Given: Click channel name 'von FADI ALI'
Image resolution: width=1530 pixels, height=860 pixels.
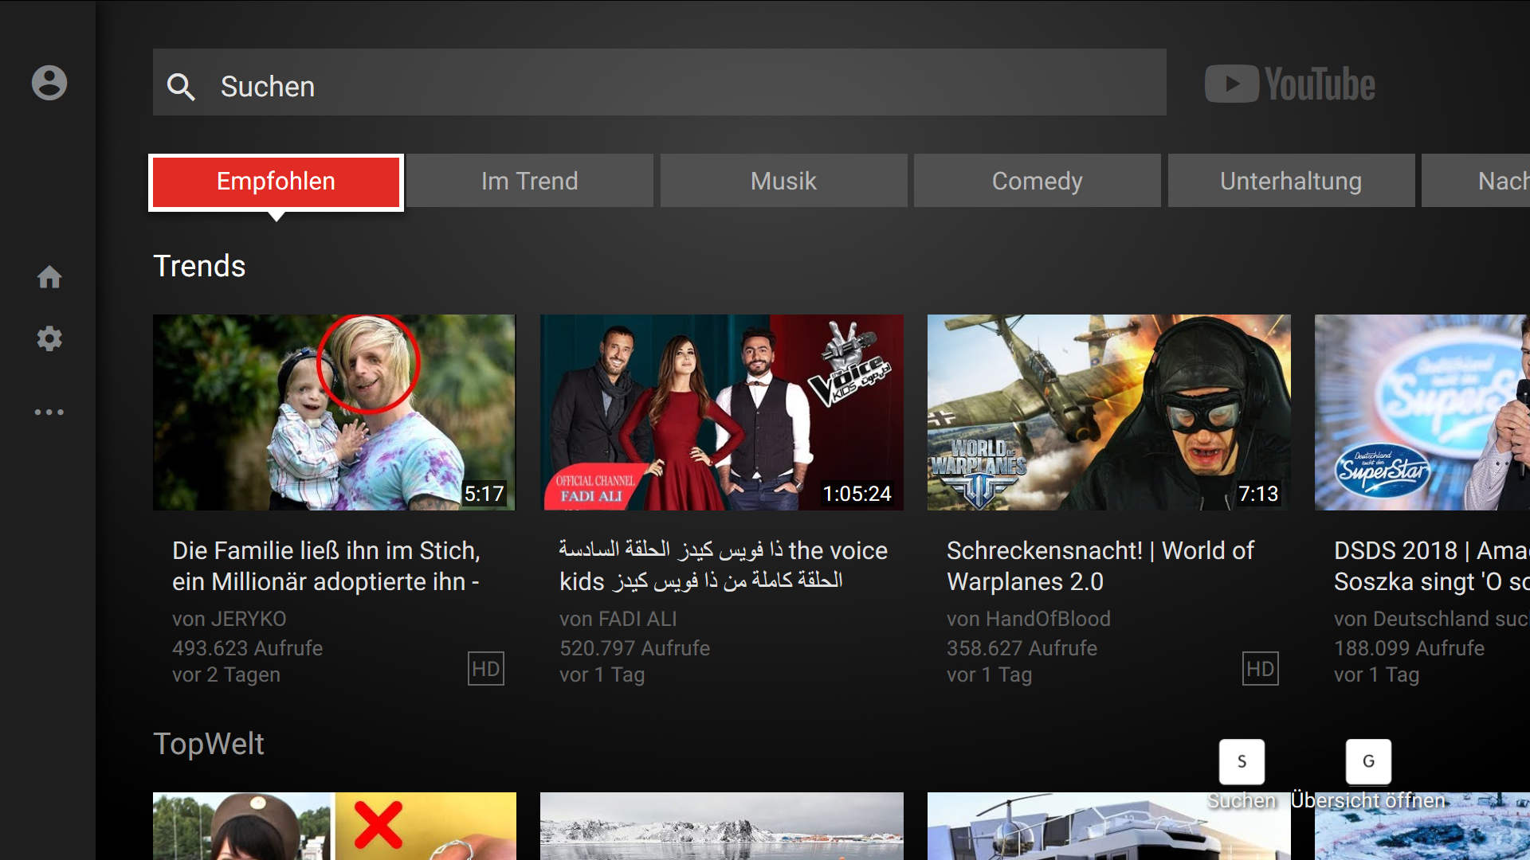Looking at the screenshot, I should [x=618, y=619].
